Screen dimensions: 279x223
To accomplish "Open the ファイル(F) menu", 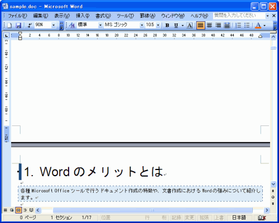I will tap(17, 16).
